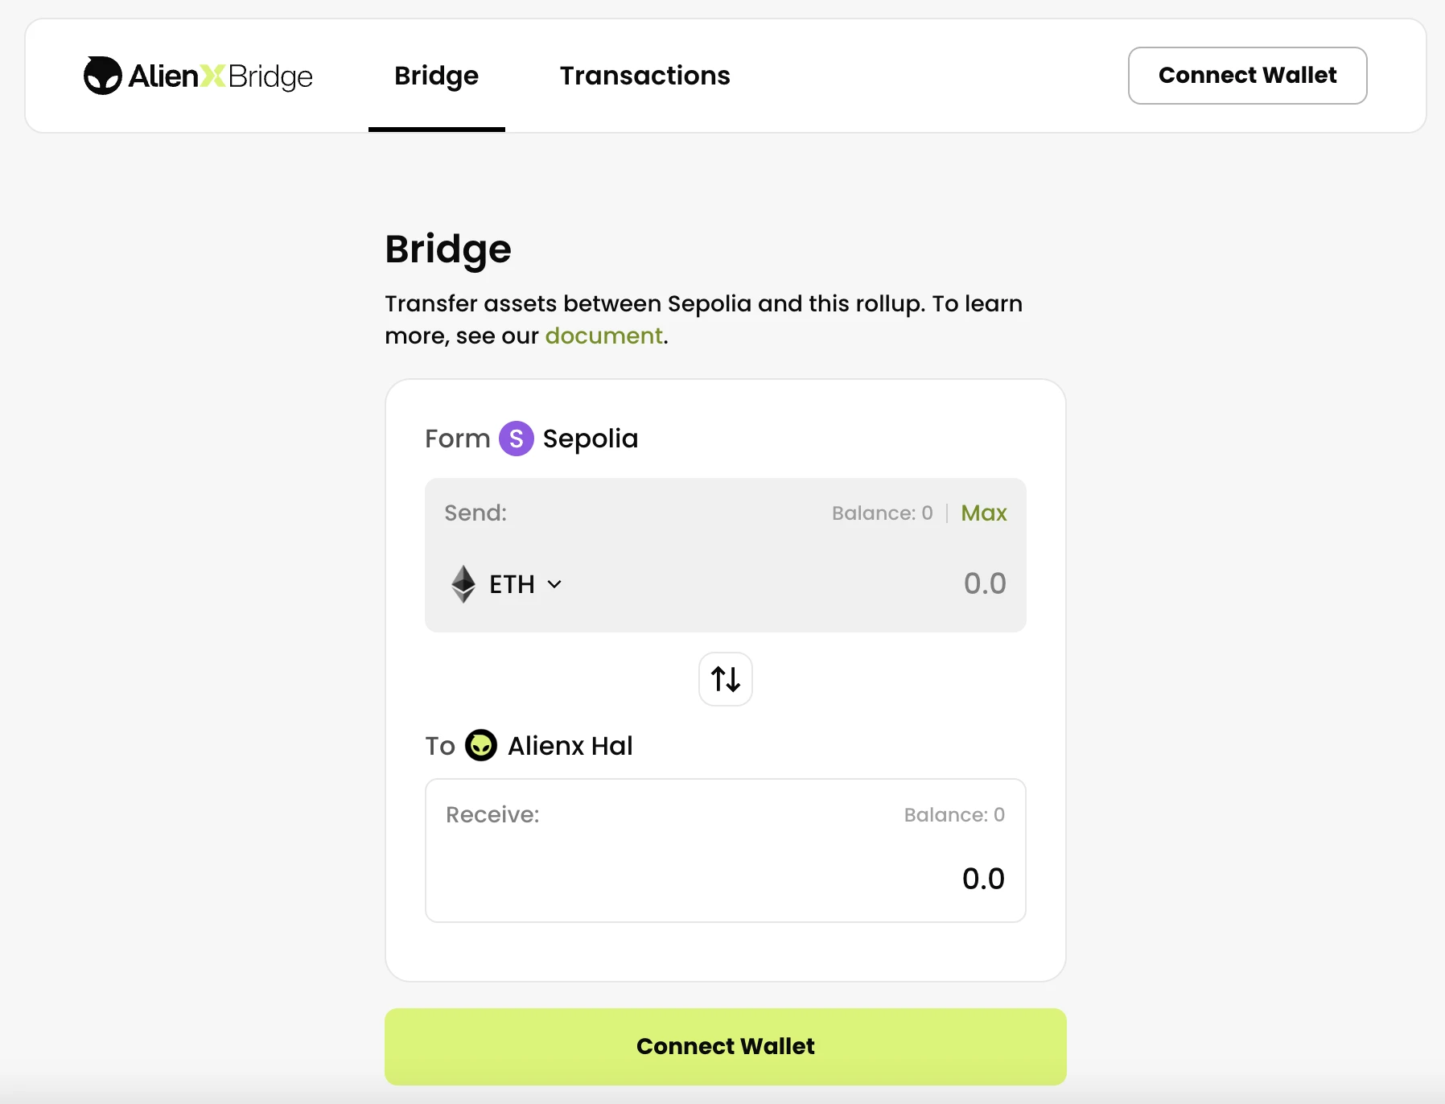Switch to the Transactions tab
Screen dimensions: 1445x1104
click(644, 76)
